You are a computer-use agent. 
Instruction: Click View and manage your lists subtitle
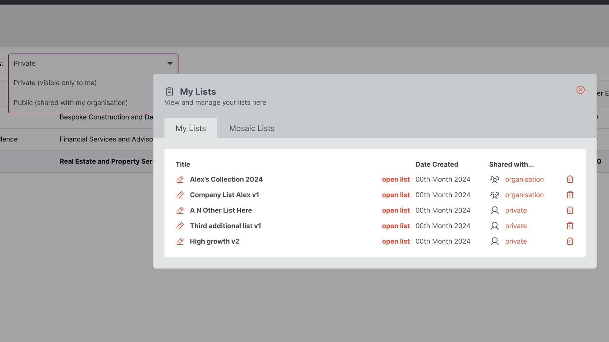pos(215,102)
